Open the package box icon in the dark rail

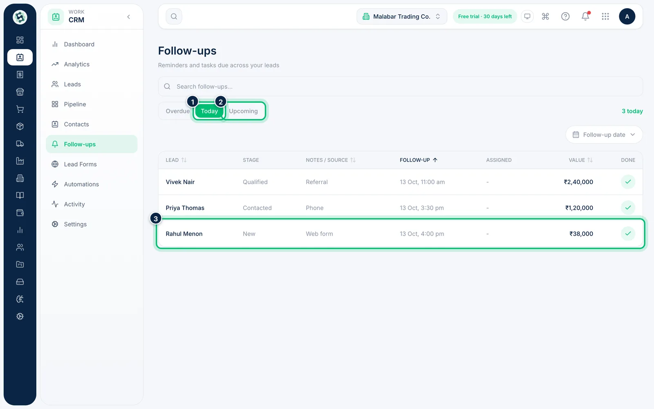pos(20,126)
